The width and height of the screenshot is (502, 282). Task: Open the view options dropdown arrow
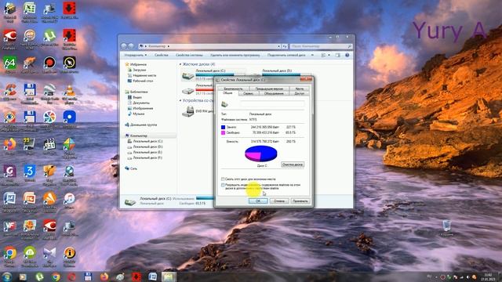coord(329,56)
